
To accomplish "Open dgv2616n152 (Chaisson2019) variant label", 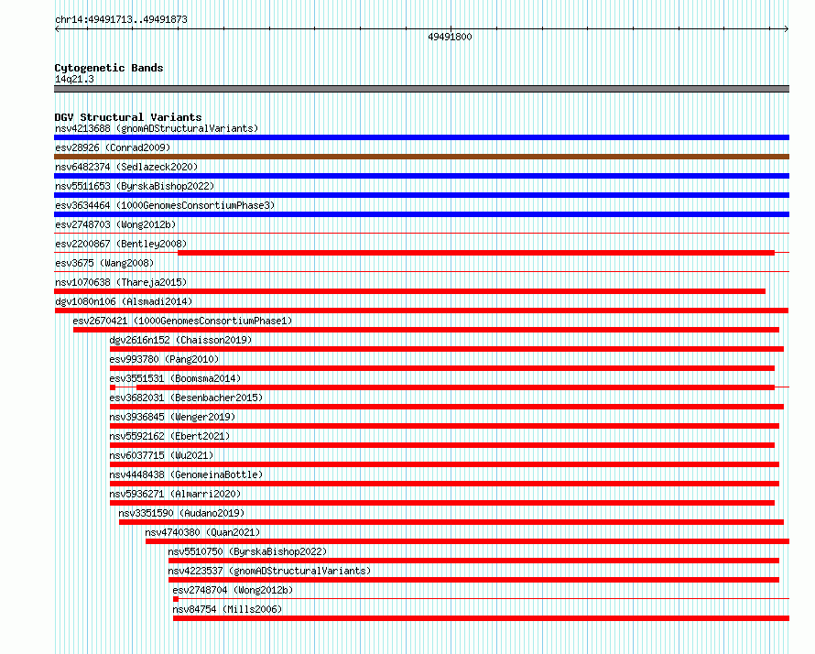I will (180, 340).
